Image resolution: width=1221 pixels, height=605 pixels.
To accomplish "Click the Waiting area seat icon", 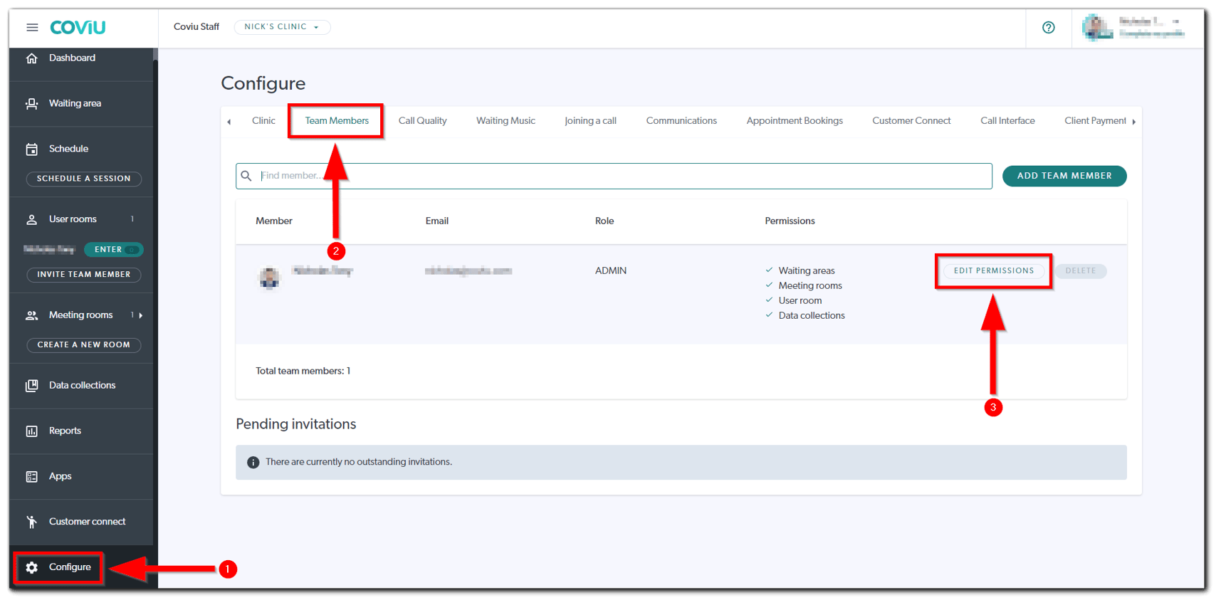I will (32, 104).
